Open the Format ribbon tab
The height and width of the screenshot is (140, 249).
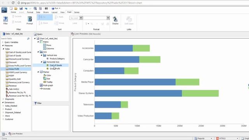coord(30,12)
